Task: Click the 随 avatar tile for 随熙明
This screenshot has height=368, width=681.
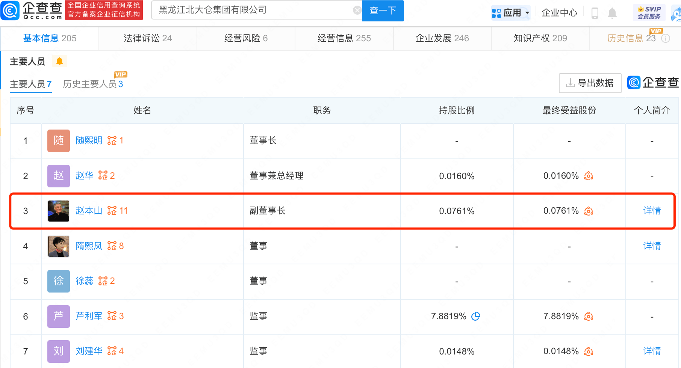Action: (x=59, y=141)
